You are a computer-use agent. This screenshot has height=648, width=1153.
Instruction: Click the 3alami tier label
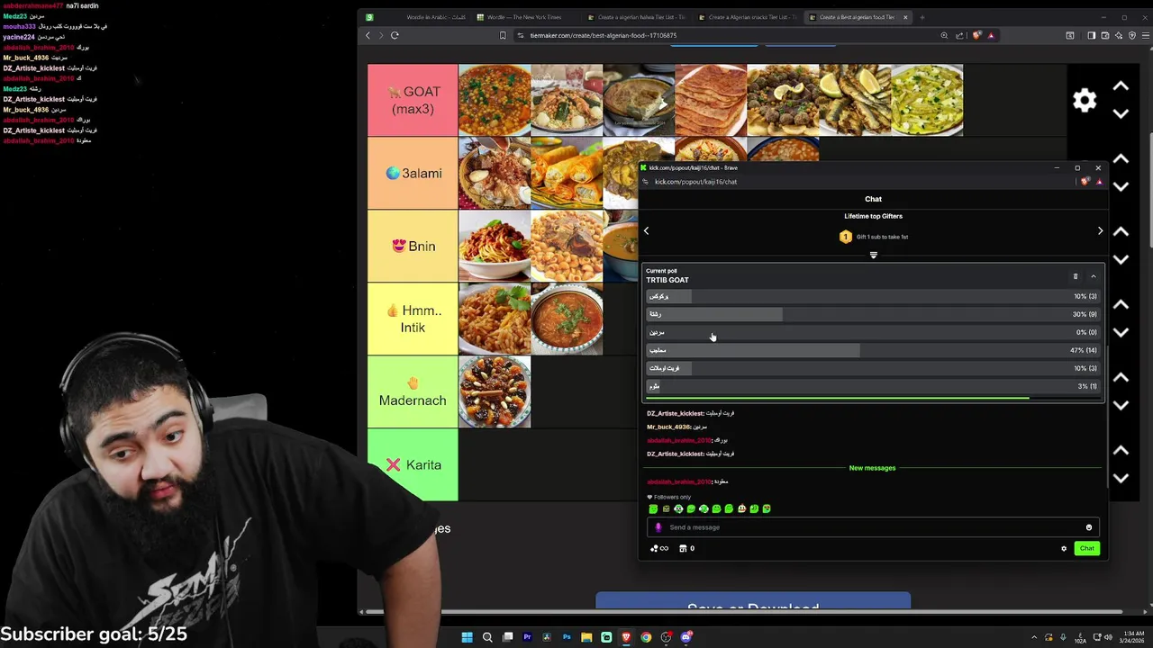(413, 173)
